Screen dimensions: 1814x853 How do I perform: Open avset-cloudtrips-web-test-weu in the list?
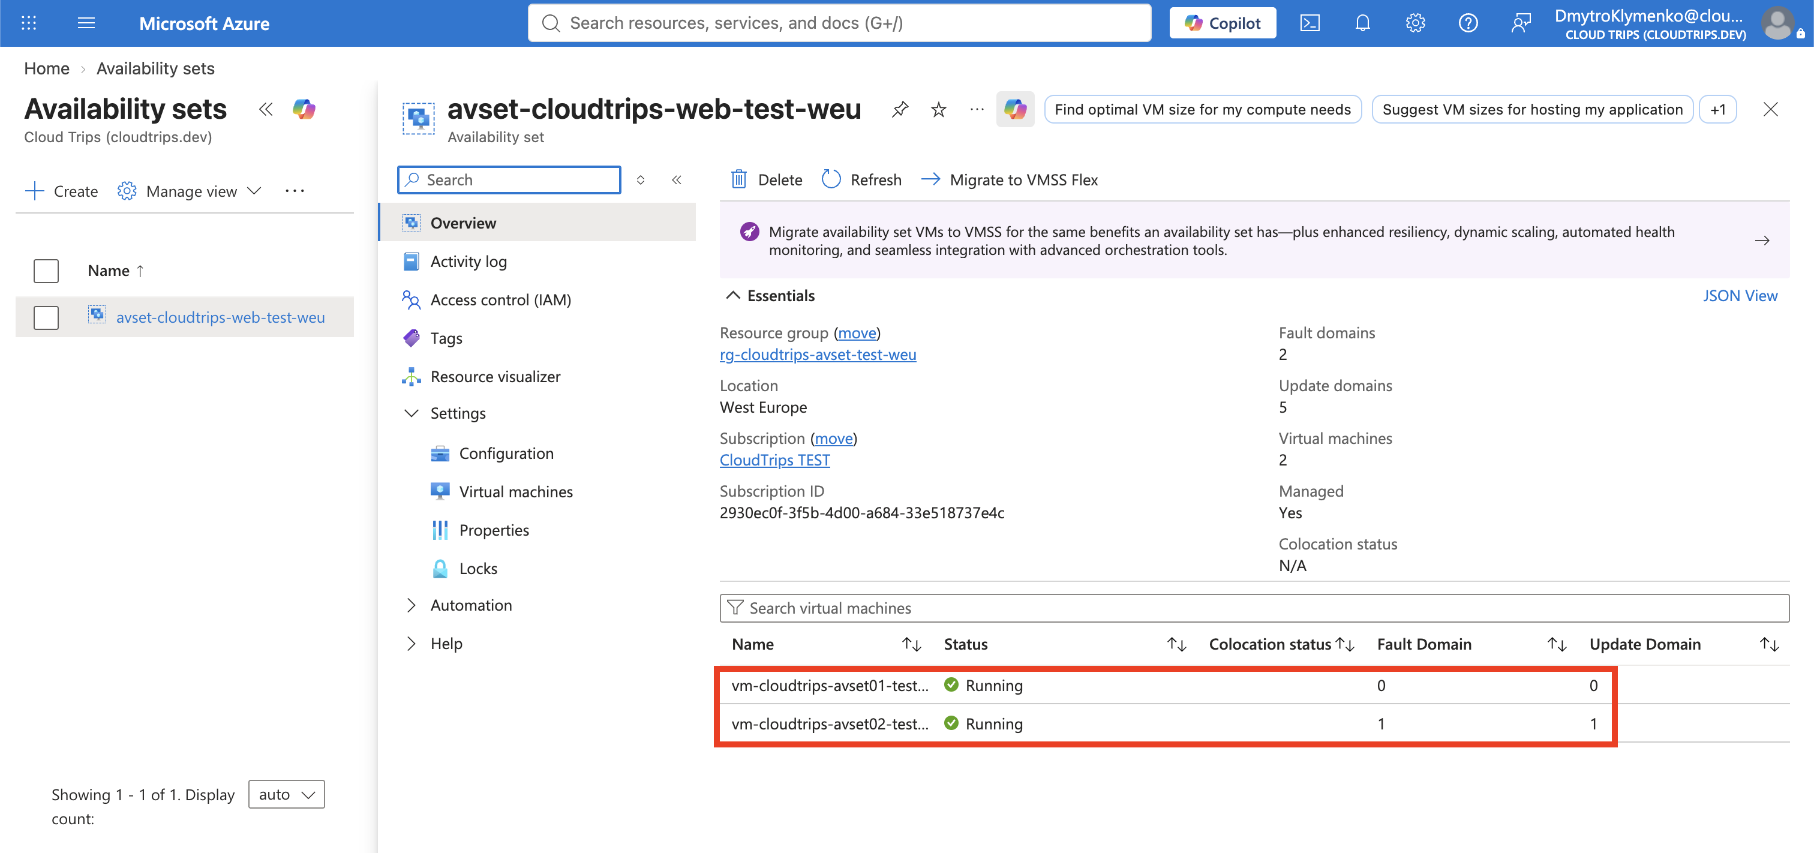click(x=220, y=317)
